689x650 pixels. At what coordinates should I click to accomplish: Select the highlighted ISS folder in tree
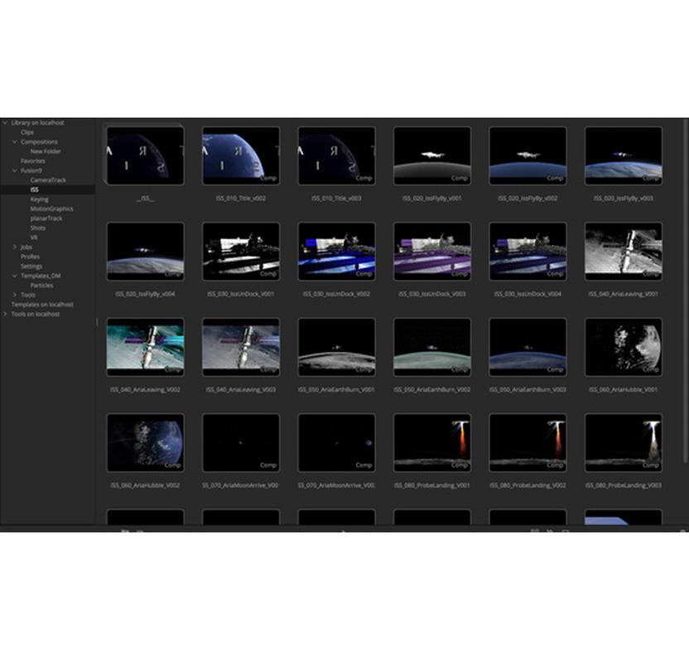(x=35, y=190)
